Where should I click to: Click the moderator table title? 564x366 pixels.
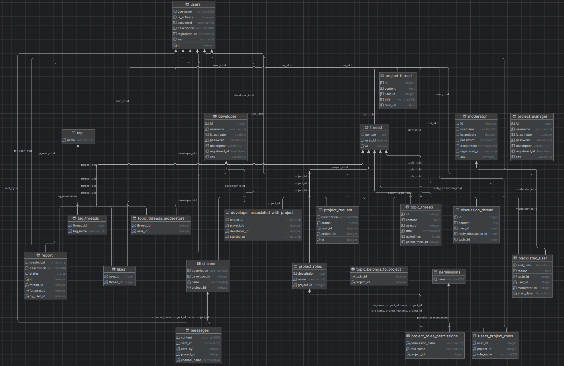point(477,116)
